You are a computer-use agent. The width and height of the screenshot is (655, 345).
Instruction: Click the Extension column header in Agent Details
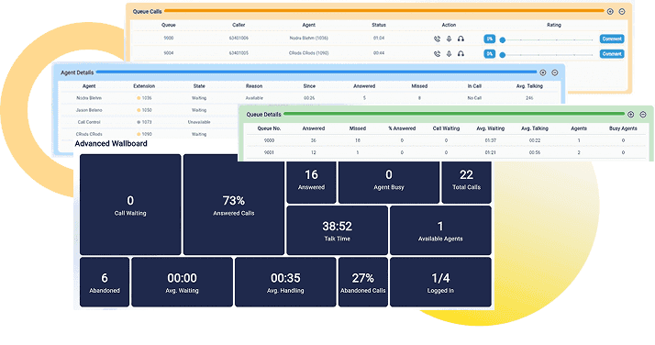pos(144,86)
